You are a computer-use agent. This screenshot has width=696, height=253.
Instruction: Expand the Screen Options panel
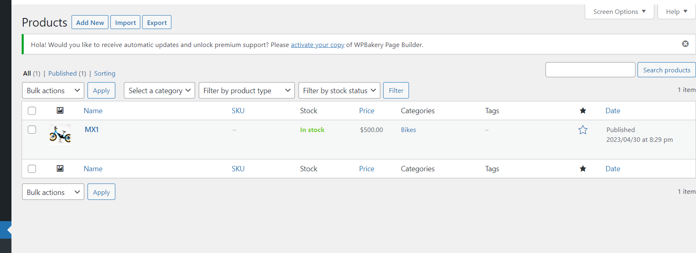pos(619,11)
